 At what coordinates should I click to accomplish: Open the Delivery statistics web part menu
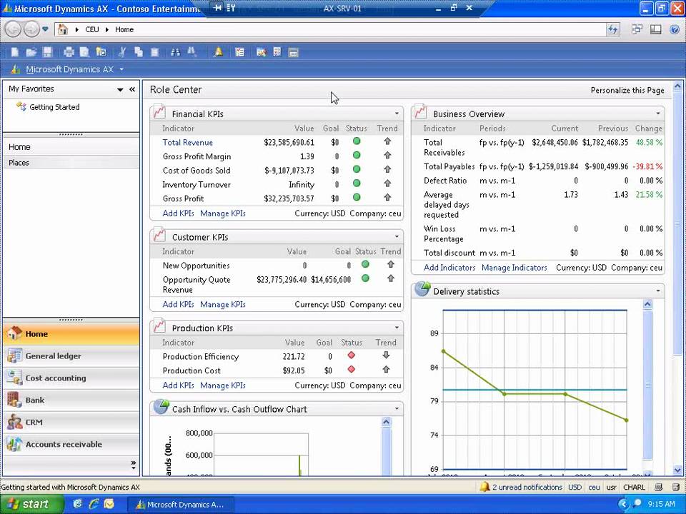coord(658,291)
